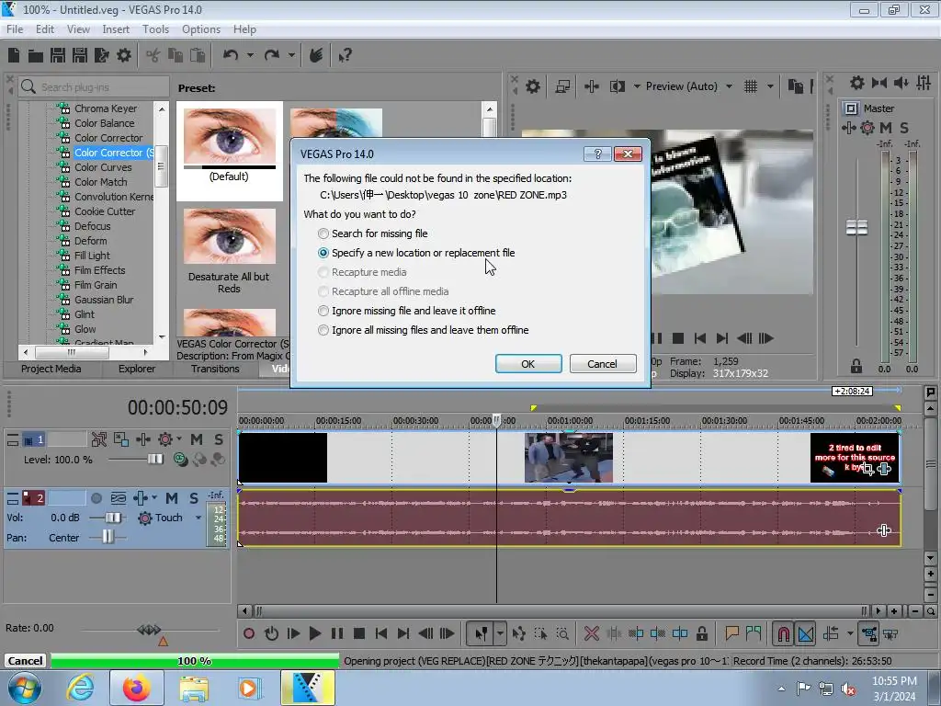Open Firefox from the taskbar

[x=136, y=688]
